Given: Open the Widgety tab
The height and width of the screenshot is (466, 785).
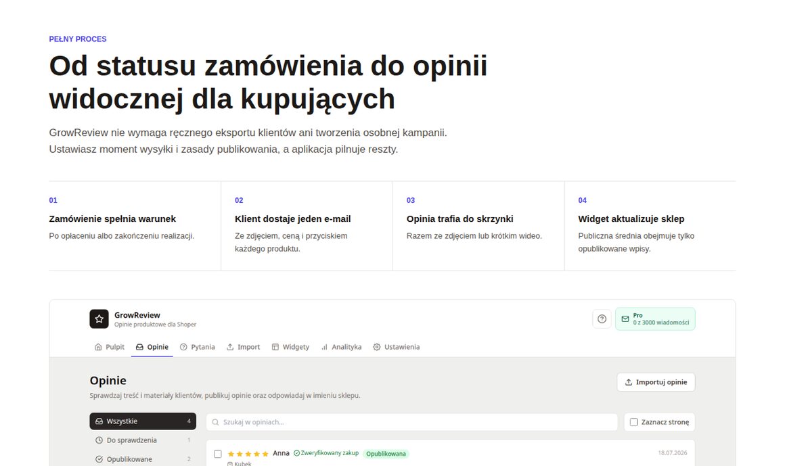Looking at the screenshot, I should [x=290, y=347].
